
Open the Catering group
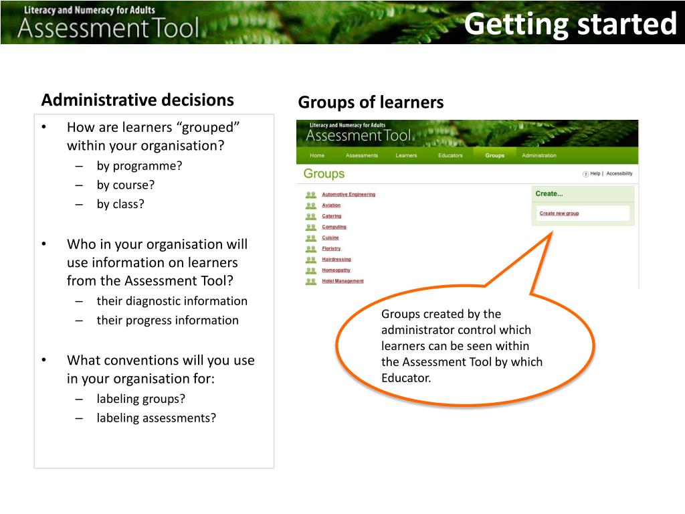(x=332, y=216)
